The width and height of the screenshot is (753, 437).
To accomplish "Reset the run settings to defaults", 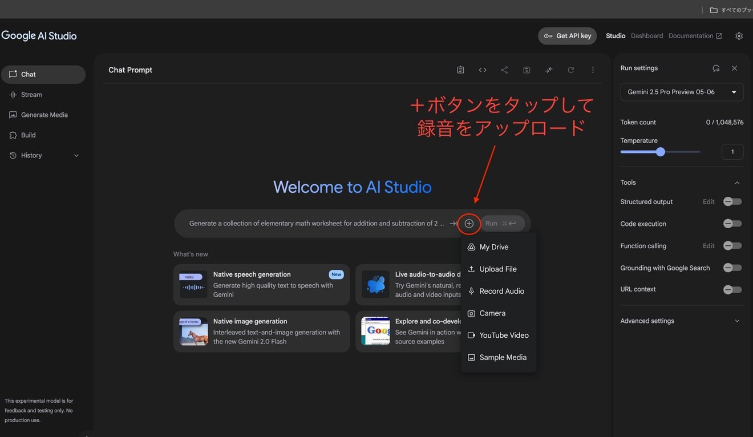I will (x=716, y=68).
